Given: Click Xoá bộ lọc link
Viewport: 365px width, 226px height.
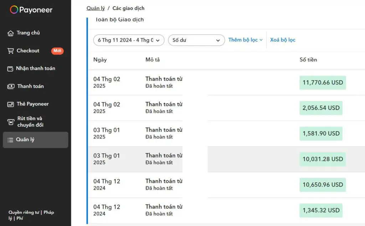Looking at the screenshot, I should (283, 40).
